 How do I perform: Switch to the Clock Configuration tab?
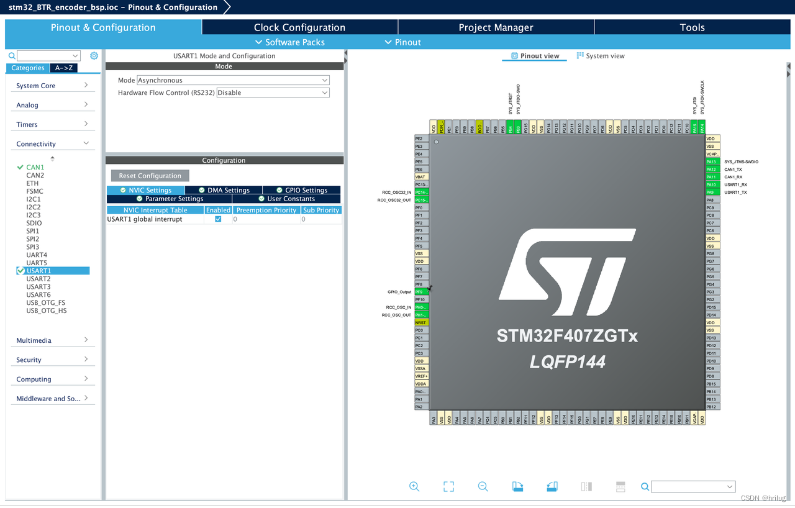299,27
